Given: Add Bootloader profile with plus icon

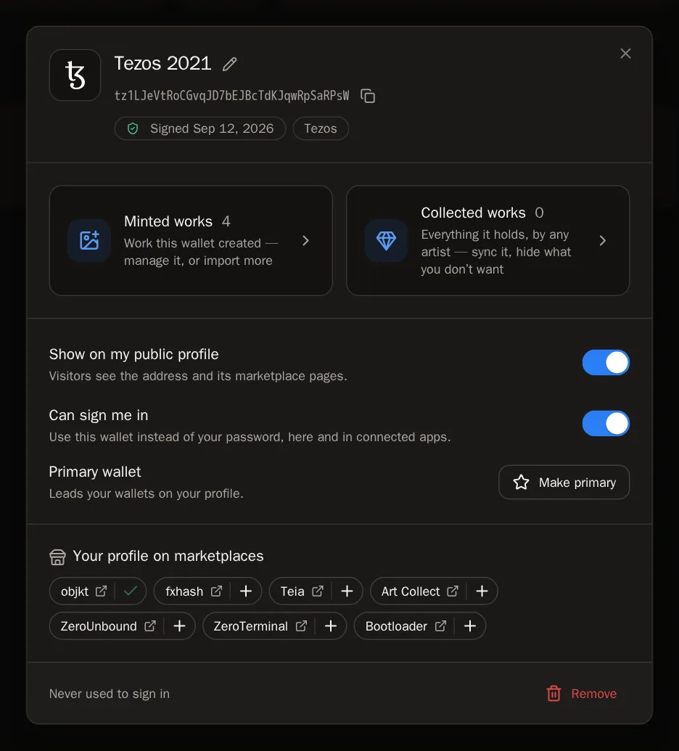Looking at the screenshot, I should coord(470,626).
